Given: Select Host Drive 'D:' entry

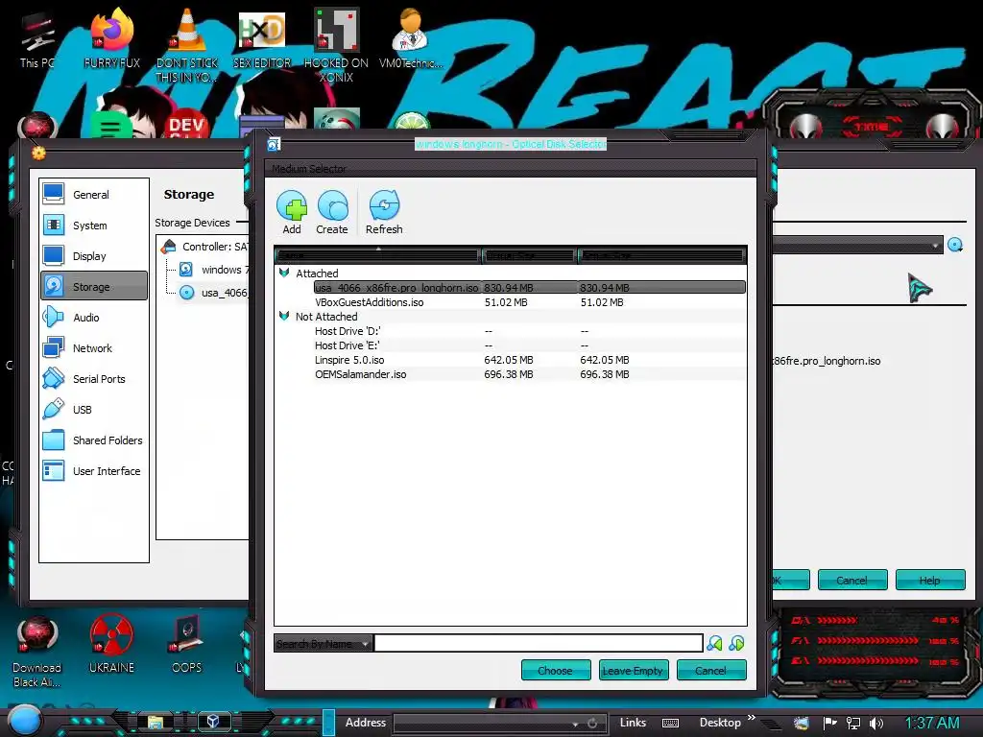Looking at the screenshot, I should click(x=511, y=331).
